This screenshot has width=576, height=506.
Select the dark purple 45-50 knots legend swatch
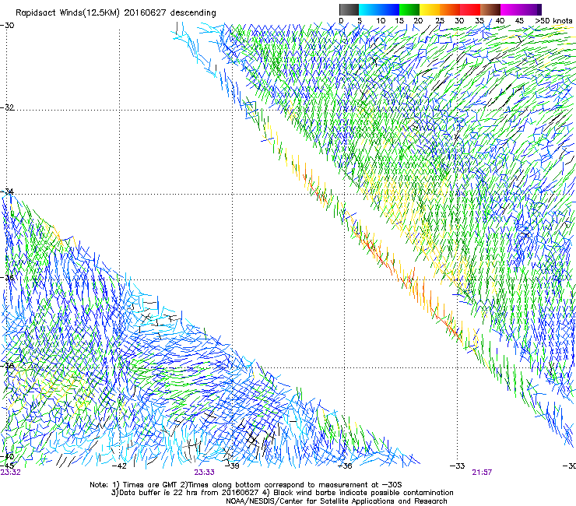tap(531, 9)
